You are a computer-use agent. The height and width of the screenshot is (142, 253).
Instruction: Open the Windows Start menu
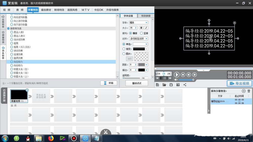(x=5, y=138)
